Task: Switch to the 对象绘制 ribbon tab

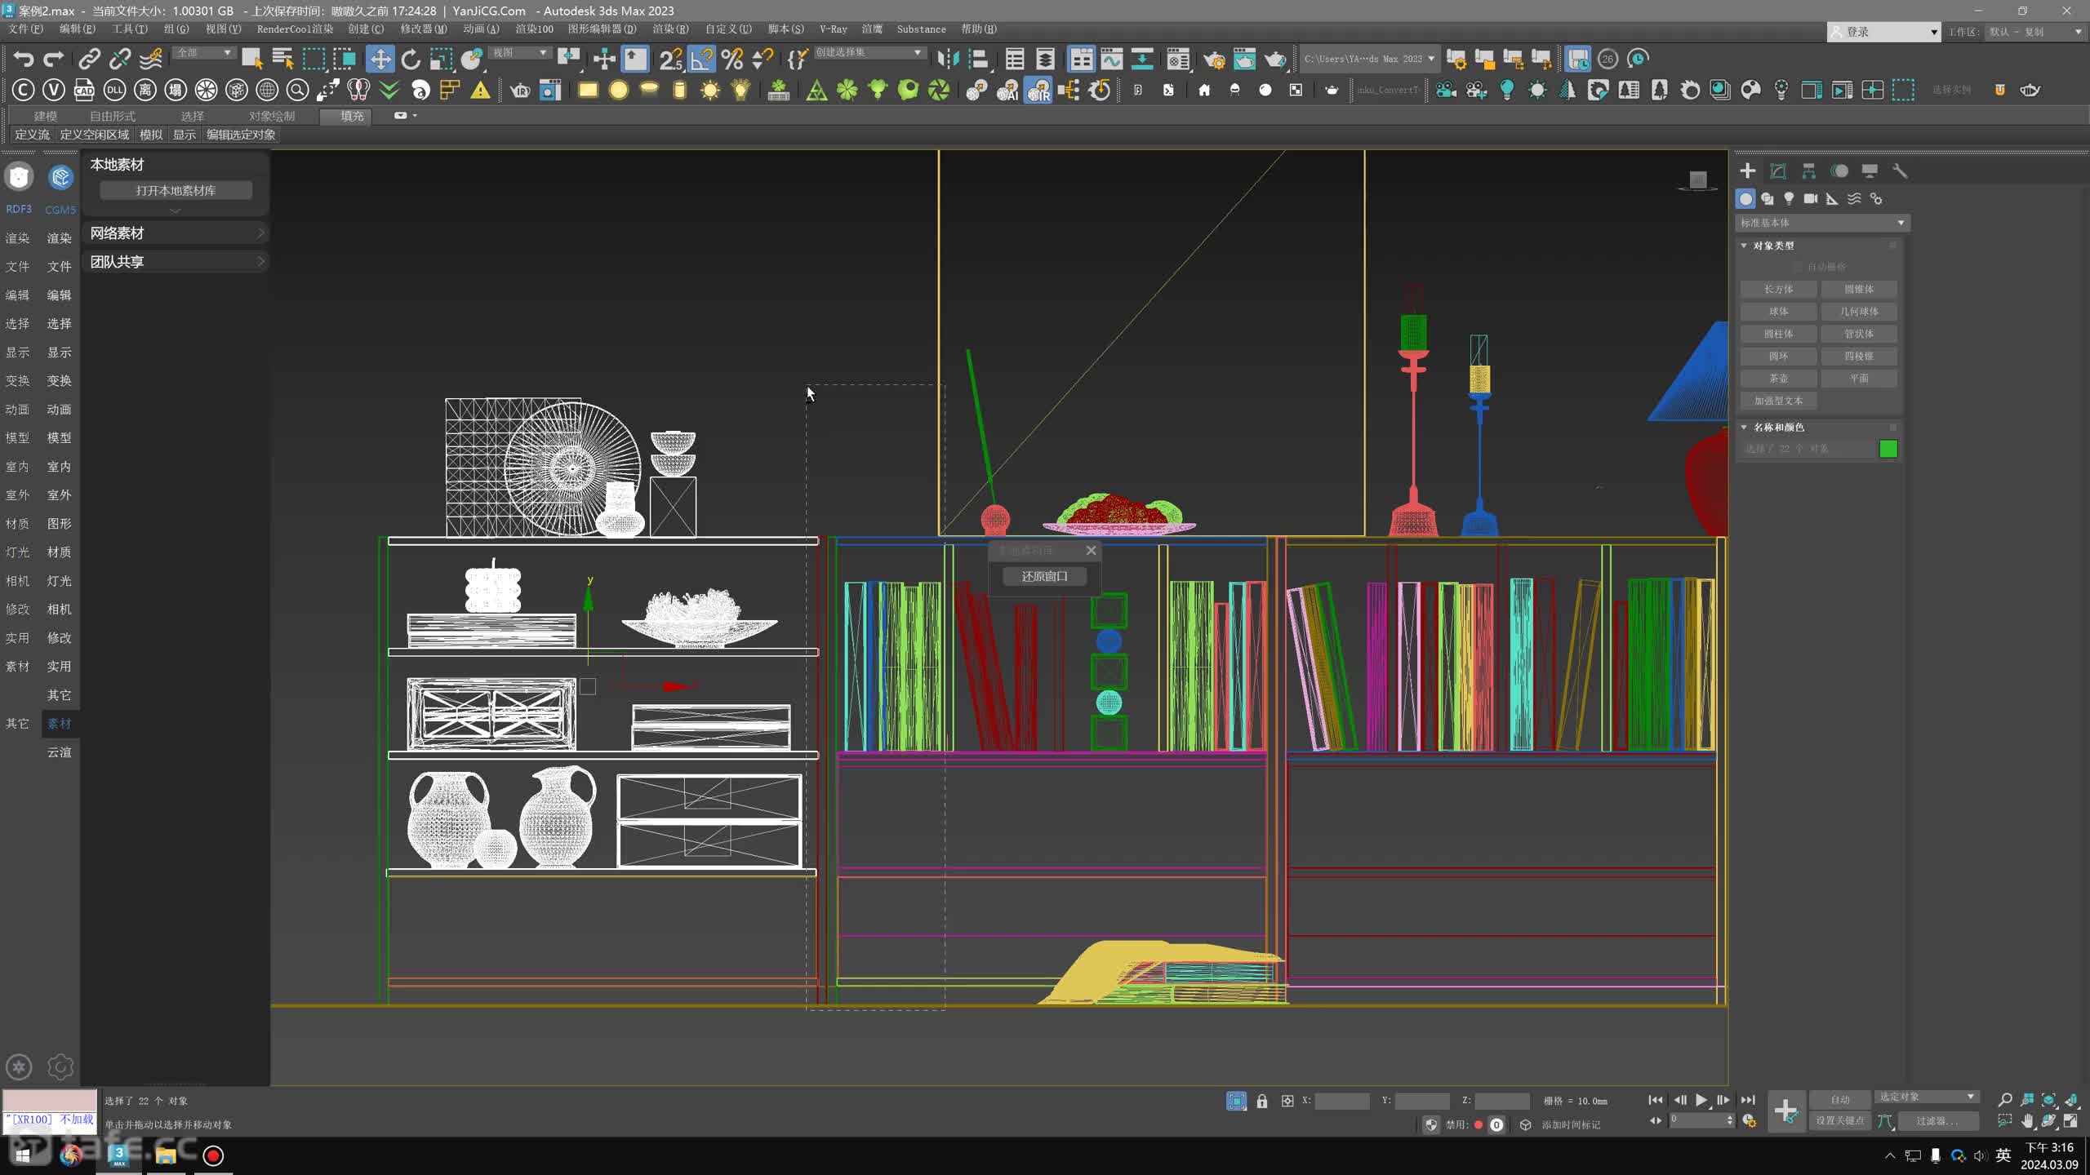Action: [x=272, y=116]
